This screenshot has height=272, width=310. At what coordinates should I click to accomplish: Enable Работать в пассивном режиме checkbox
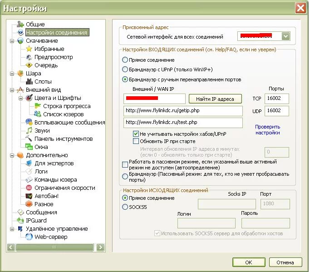[125, 164]
